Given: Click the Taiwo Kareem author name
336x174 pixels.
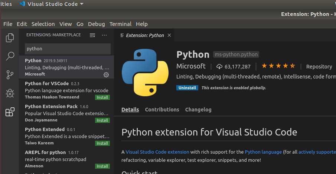Looking at the screenshot, I should coord(39,143).
